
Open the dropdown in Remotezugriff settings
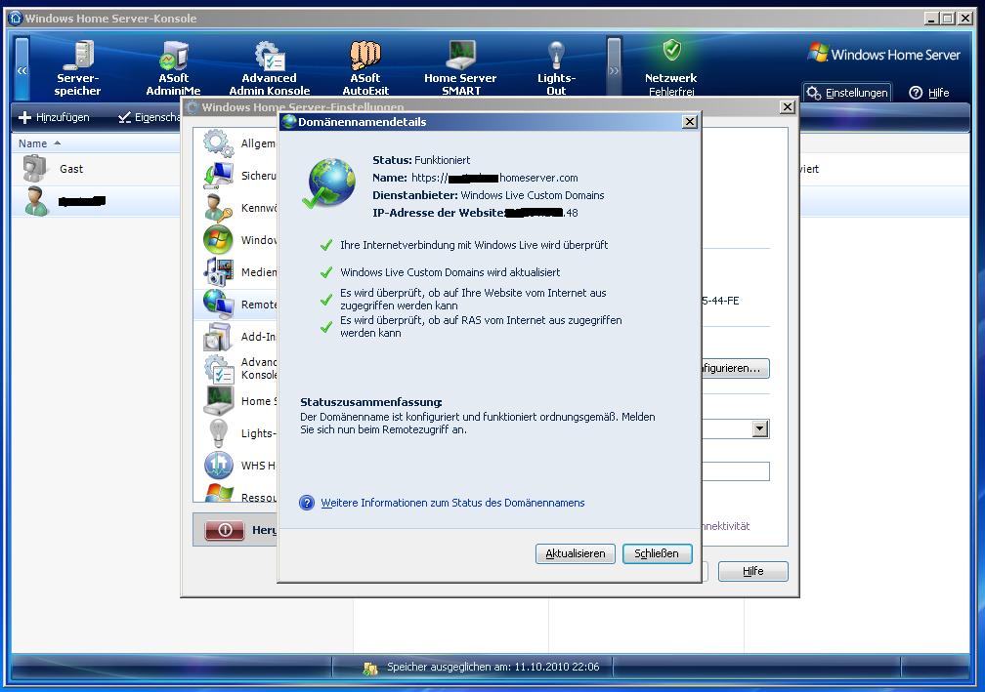click(760, 429)
